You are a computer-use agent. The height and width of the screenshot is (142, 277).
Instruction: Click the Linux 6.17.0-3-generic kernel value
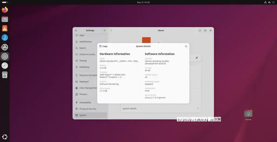click(155, 97)
